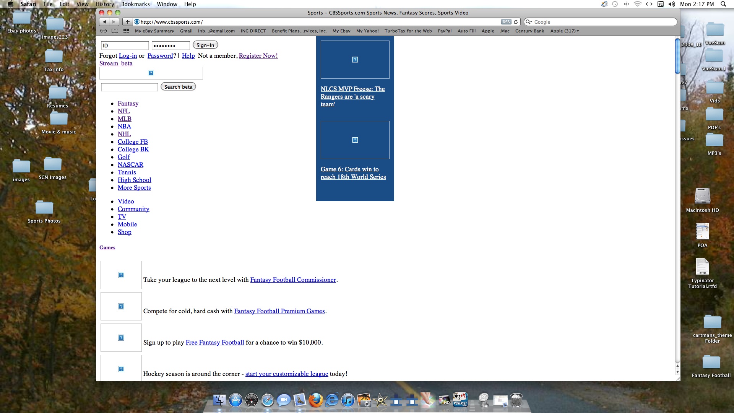Click the Fantasy Football Commissioner link

293,280
